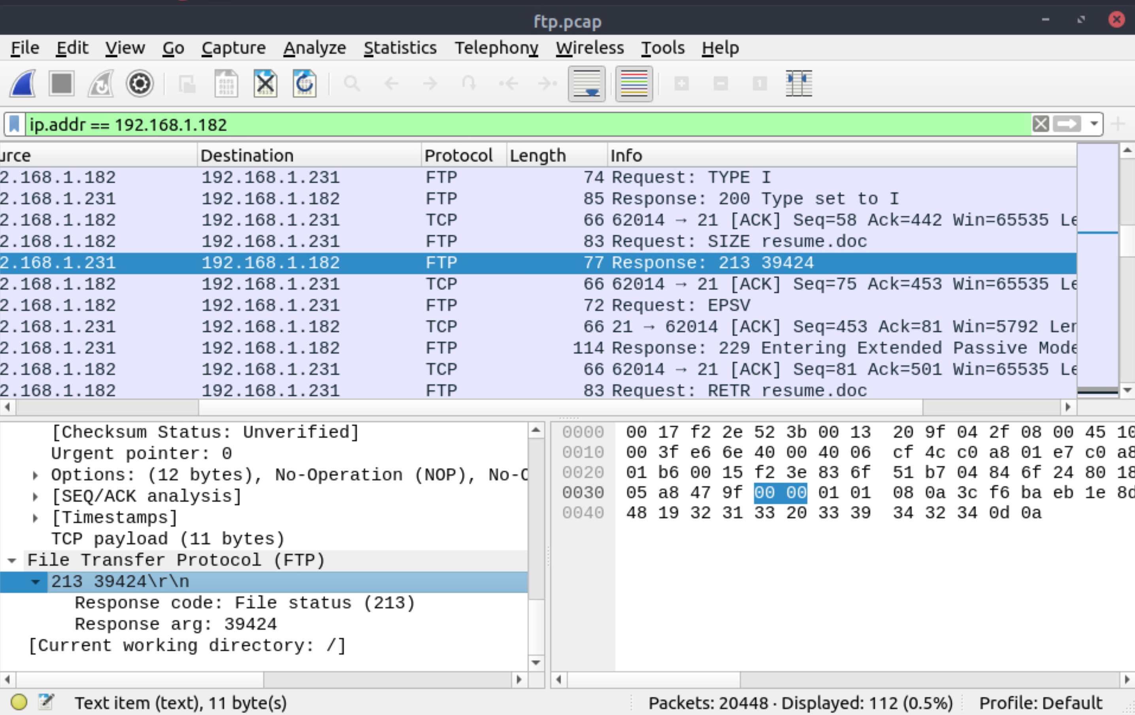1135x715 pixels.
Task: Open the Wireless menu
Action: click(589, 47)
